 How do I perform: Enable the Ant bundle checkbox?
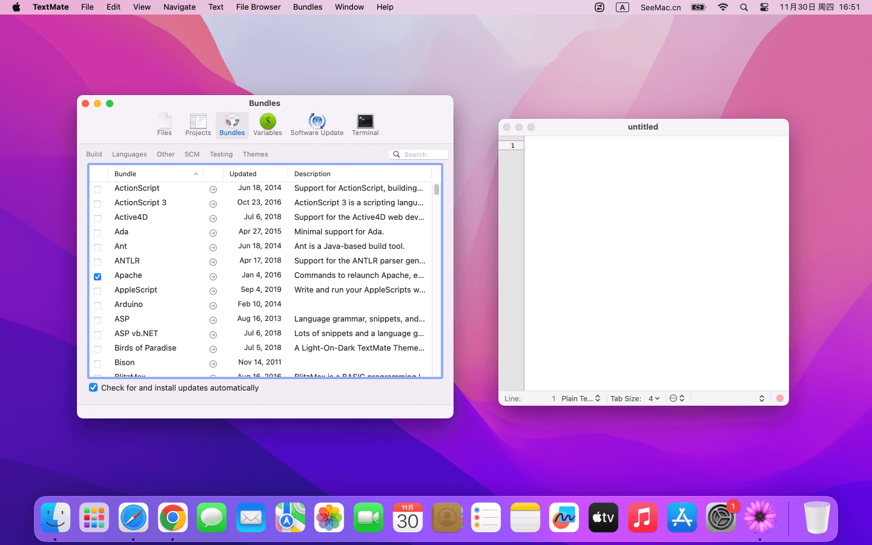pos(97,248)
